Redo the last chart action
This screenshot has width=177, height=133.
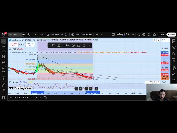pos(102,35)
